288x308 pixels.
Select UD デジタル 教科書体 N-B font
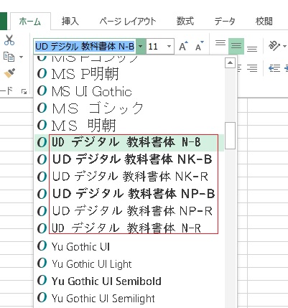point(129,143)
